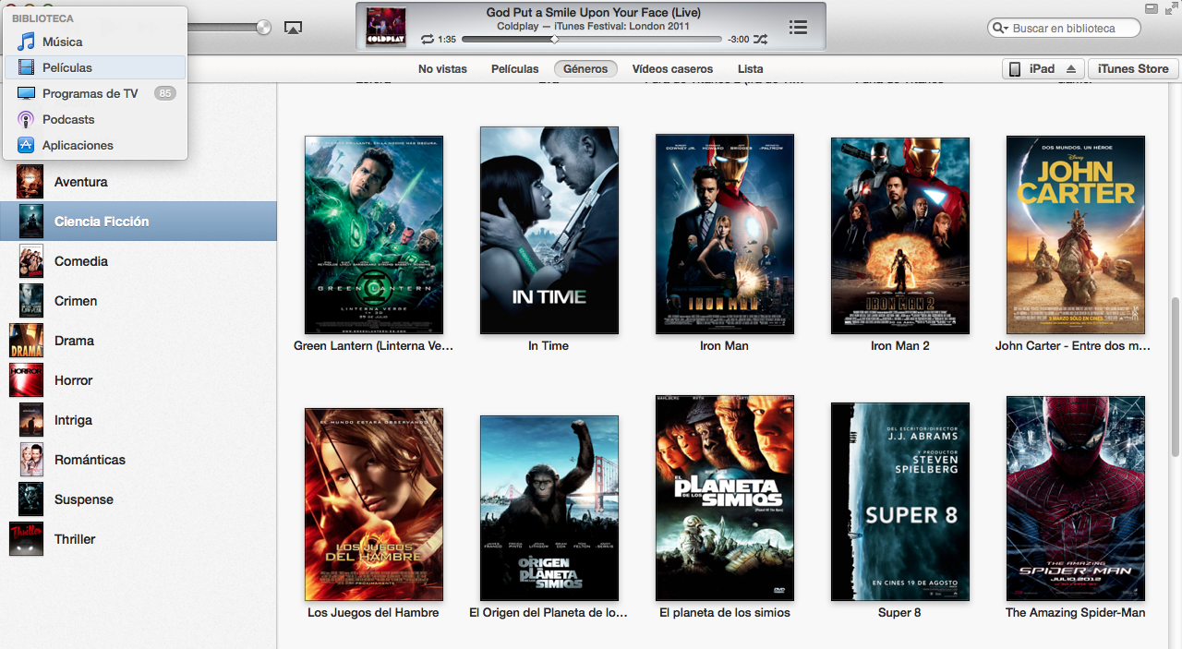
Task: Switch to the 'No vistas' tab
Action: point(442,69)
